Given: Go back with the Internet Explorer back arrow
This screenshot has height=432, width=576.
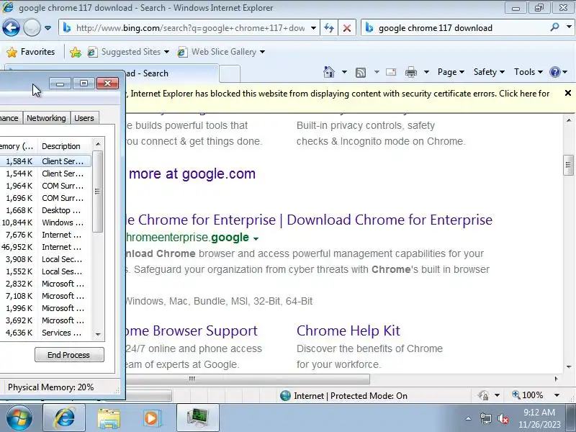Looking at the screenshot, I should click(x=11, y=27).
